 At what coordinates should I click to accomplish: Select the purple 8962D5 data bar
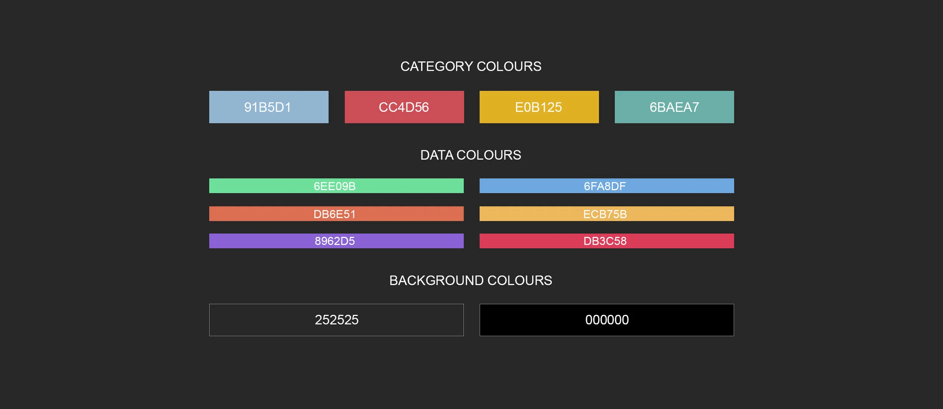pyautogui.click(x=336, y=241)
